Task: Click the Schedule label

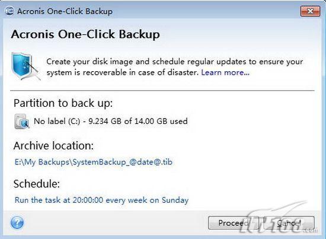Action: [x=37, y=184]
